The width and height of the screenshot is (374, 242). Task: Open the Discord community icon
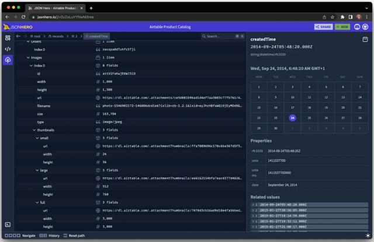point(356,26)
